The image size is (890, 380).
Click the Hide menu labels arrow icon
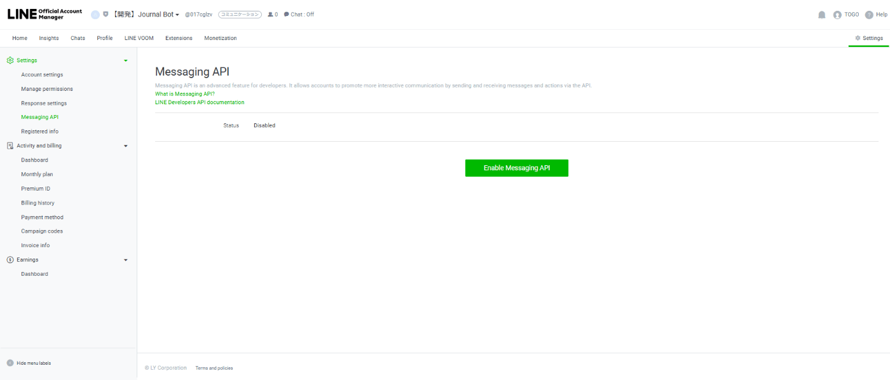click(10, 363)
